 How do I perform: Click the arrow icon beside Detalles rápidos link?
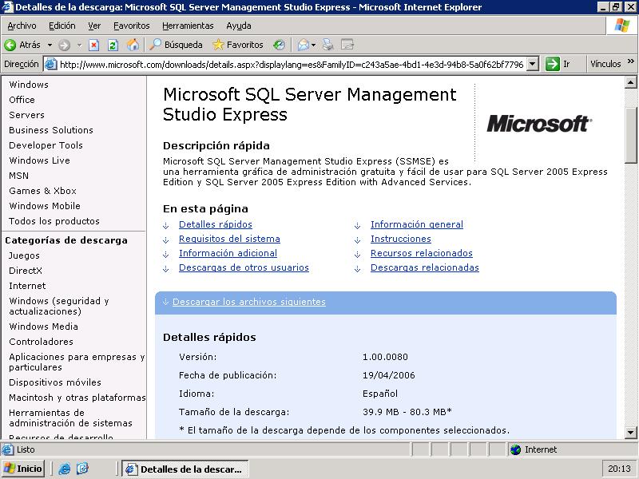pyautogui.click(x=166, y=225)
